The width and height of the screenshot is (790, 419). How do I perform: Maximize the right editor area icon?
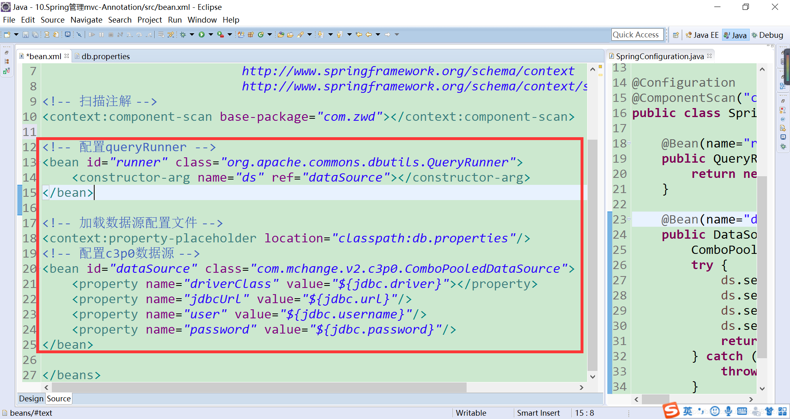coord(772,46)
